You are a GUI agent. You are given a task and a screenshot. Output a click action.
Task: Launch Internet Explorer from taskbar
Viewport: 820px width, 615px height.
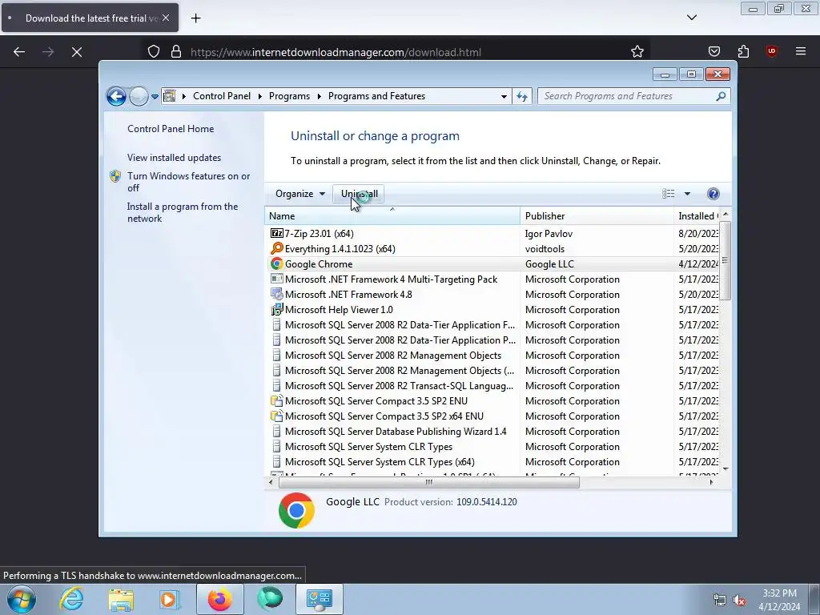pos(70,599)
